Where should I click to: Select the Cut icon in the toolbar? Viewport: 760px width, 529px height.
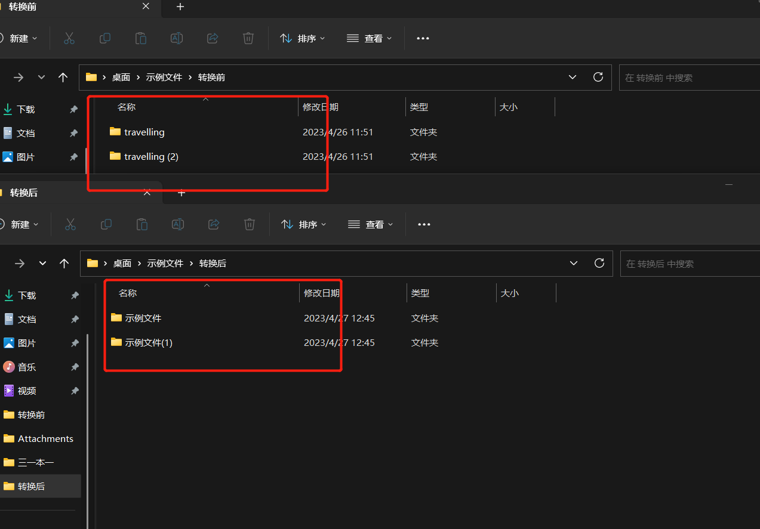coord(69,38)
